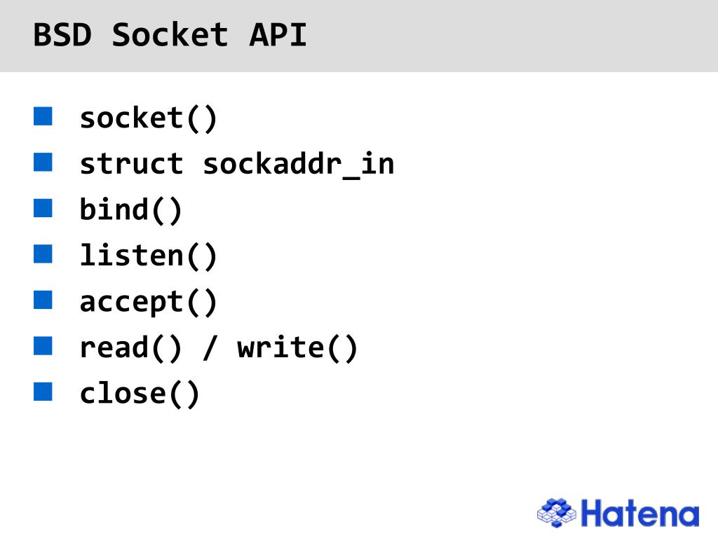Click blue bullet beside accept()

43,300
